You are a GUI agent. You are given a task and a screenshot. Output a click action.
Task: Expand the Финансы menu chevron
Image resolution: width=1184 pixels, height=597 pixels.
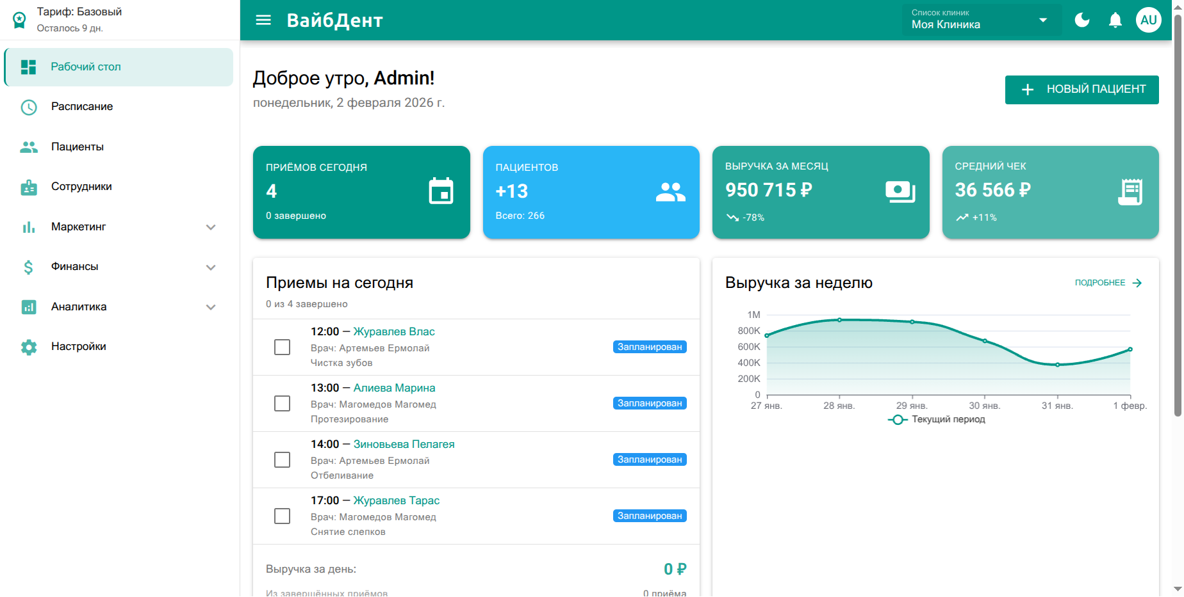pos(211,267)
